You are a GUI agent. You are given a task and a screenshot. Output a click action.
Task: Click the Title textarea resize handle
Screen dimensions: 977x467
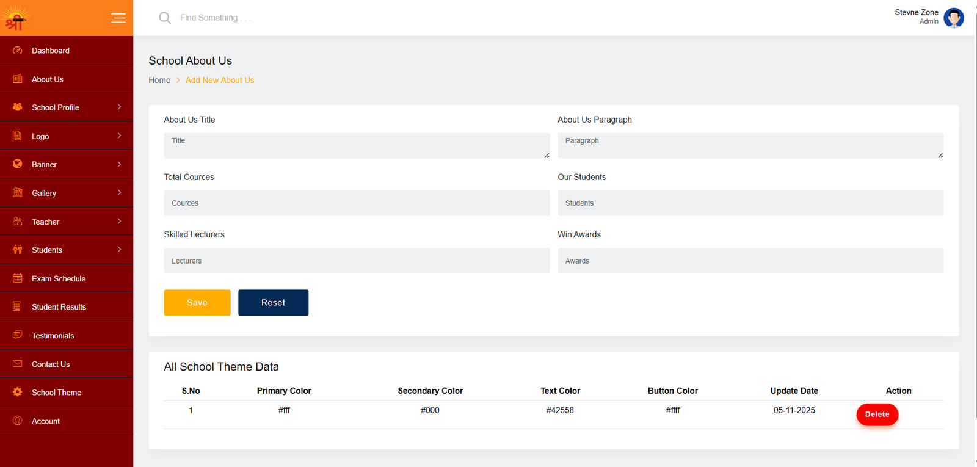pyautogui.click(x=547, y=156)
